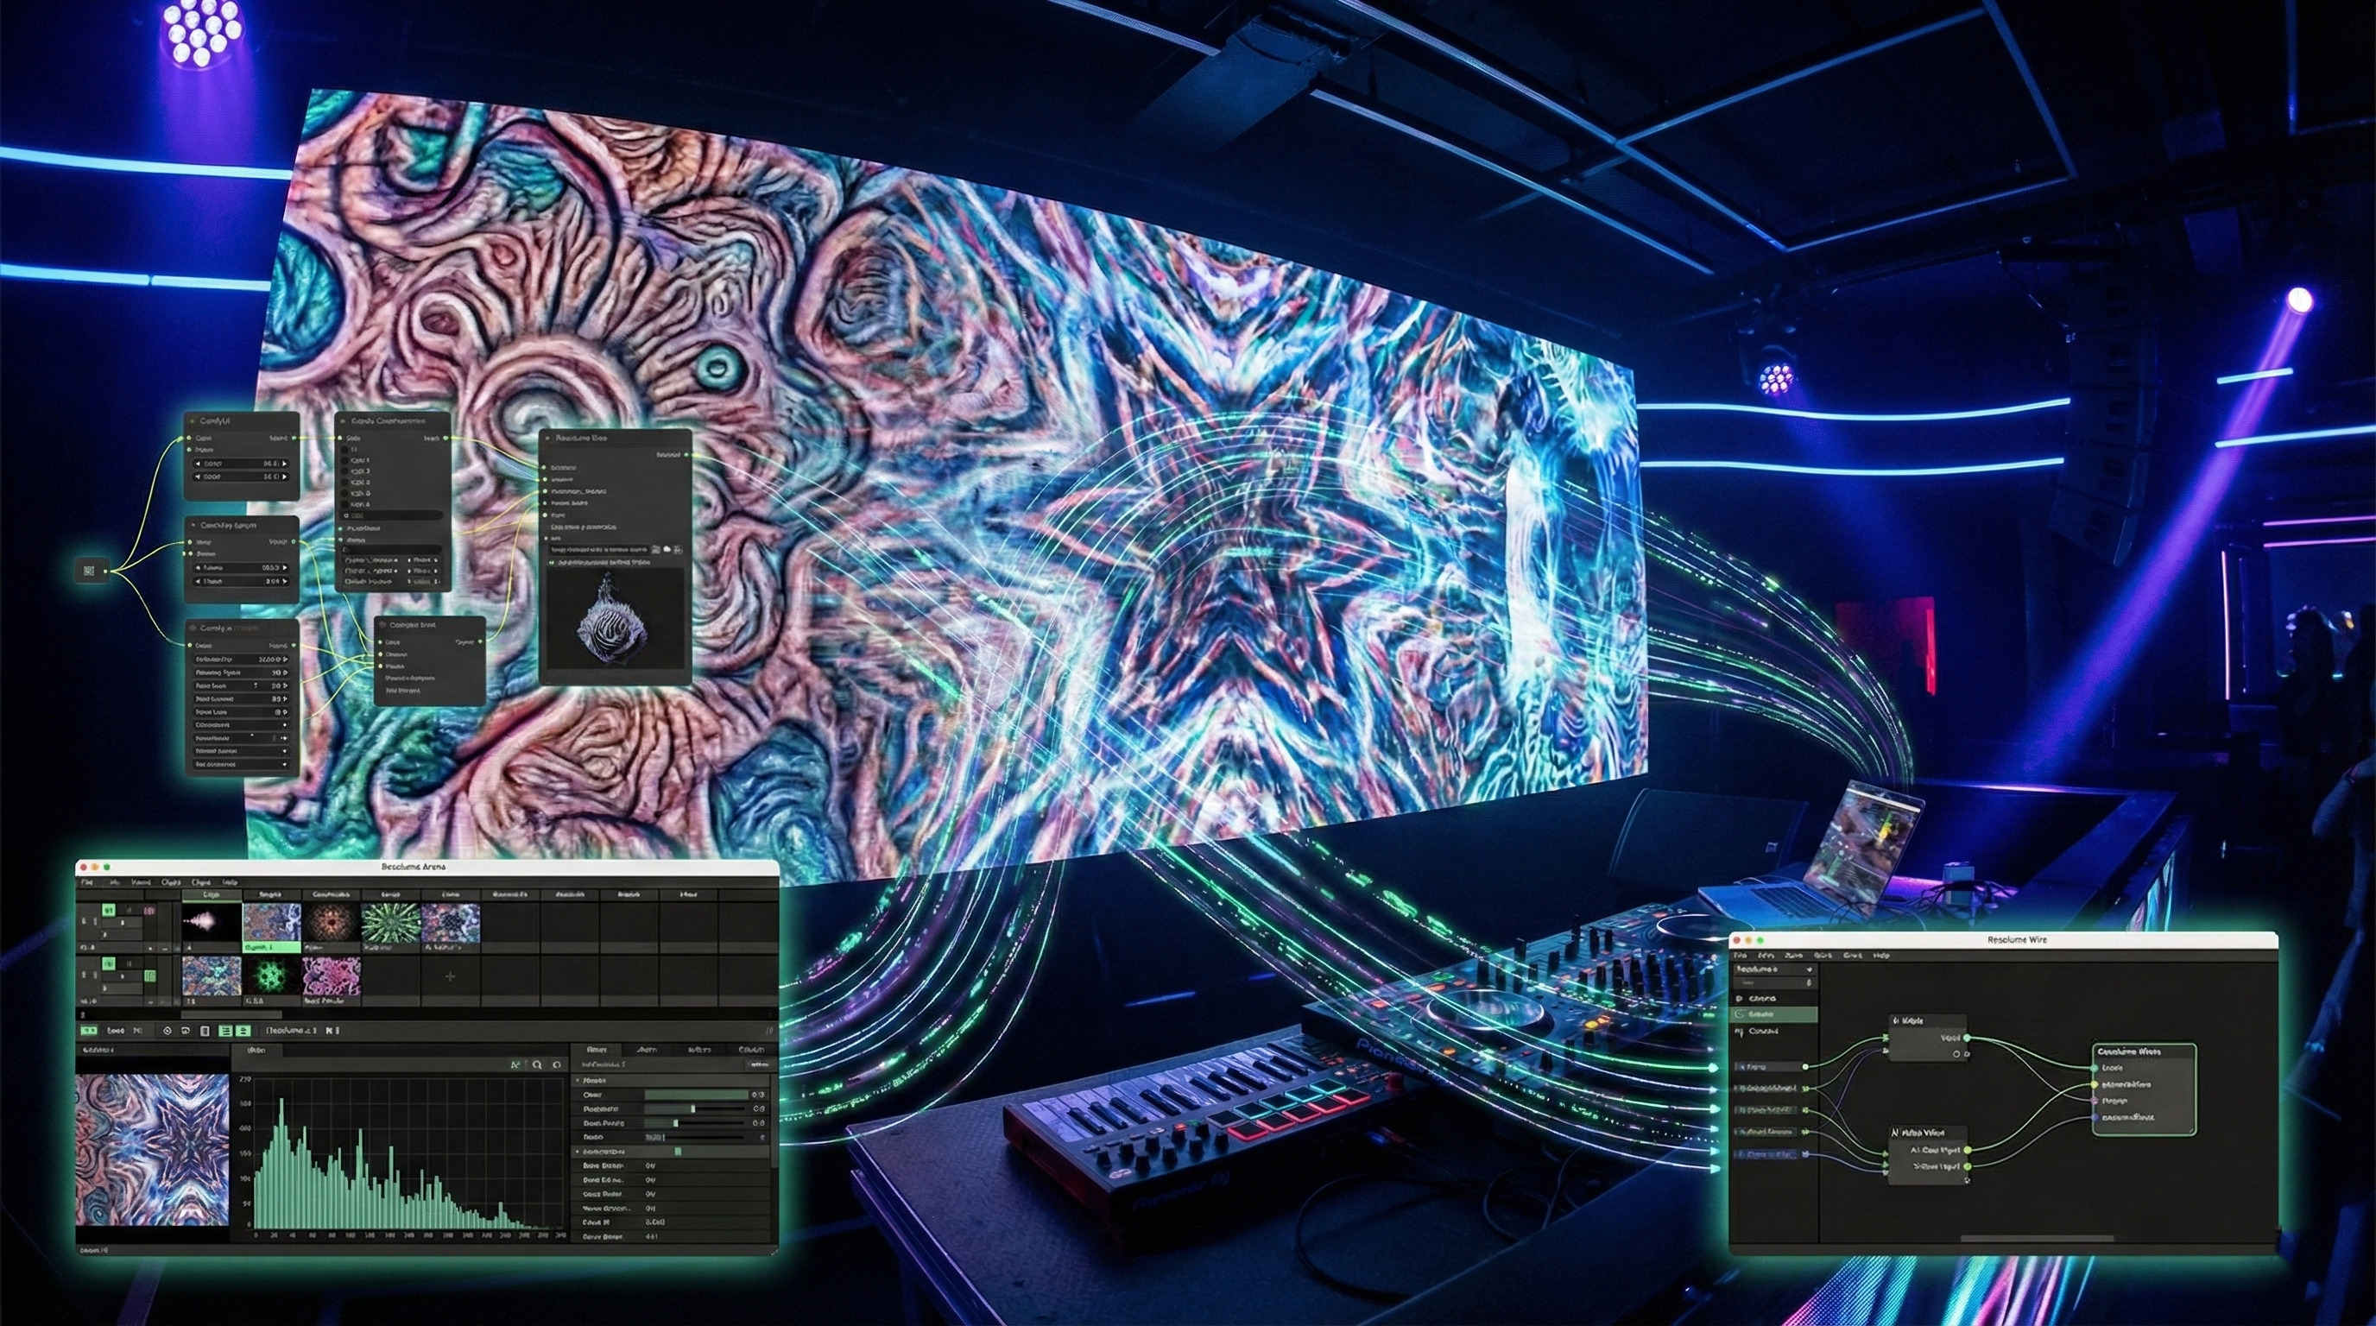The image size is (2376, 1326).
Task: Click the small button at the right of the Arena panel header
Action: [x=759, y=1065]
